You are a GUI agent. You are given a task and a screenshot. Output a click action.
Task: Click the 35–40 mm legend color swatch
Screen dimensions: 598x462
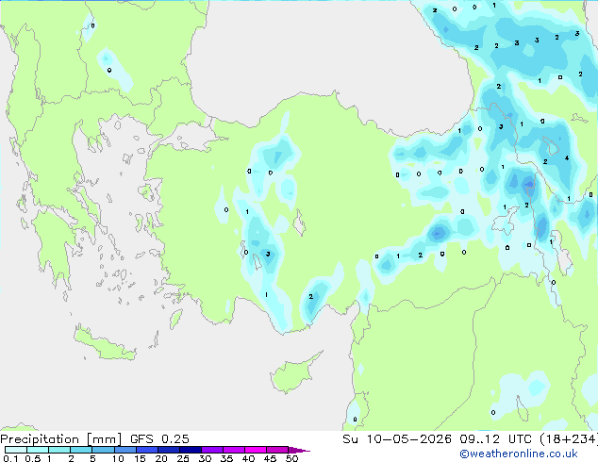coord(233,450)
